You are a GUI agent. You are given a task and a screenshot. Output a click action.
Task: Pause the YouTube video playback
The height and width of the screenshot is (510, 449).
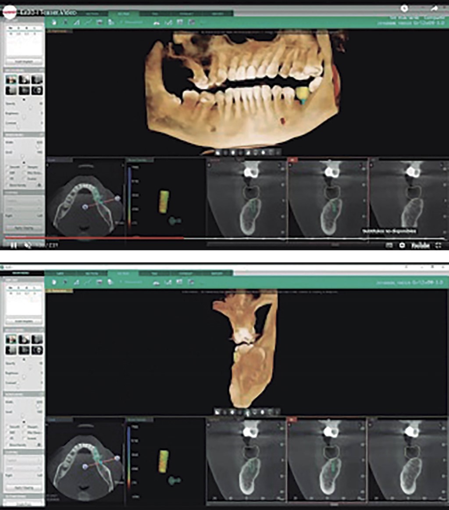click(x=13, y=245)
